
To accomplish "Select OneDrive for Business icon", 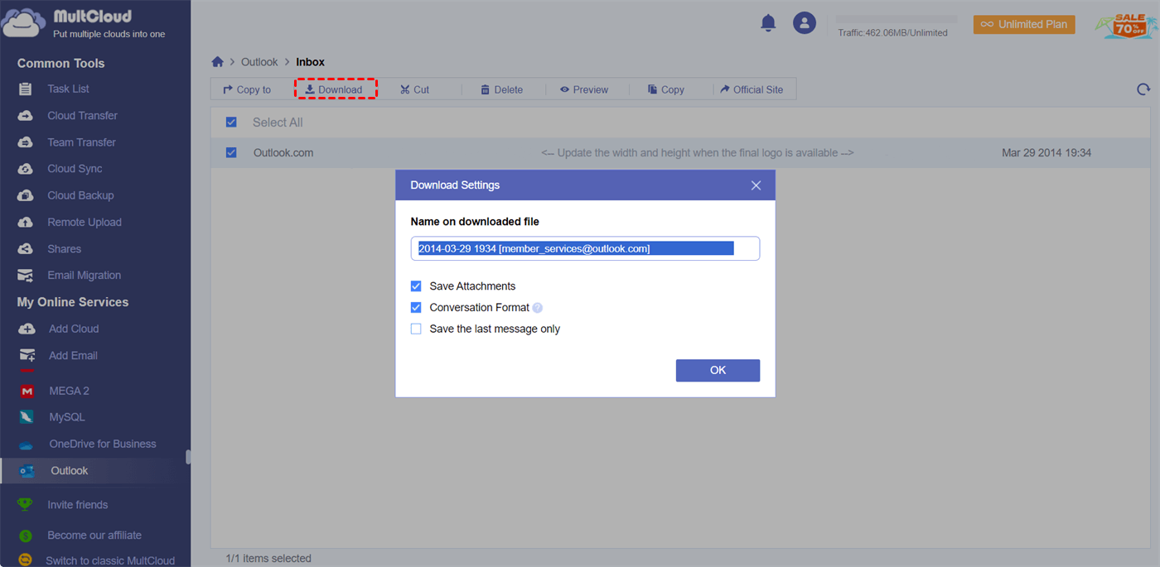I will [27, 444].
